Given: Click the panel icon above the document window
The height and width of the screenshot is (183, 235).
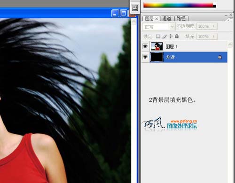Looking at the screenshot, I should click(135, 8).
